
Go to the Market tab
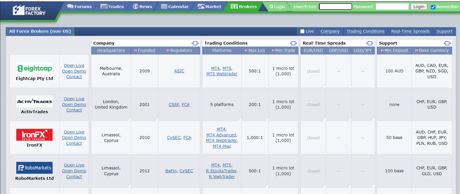coord(209,7)
